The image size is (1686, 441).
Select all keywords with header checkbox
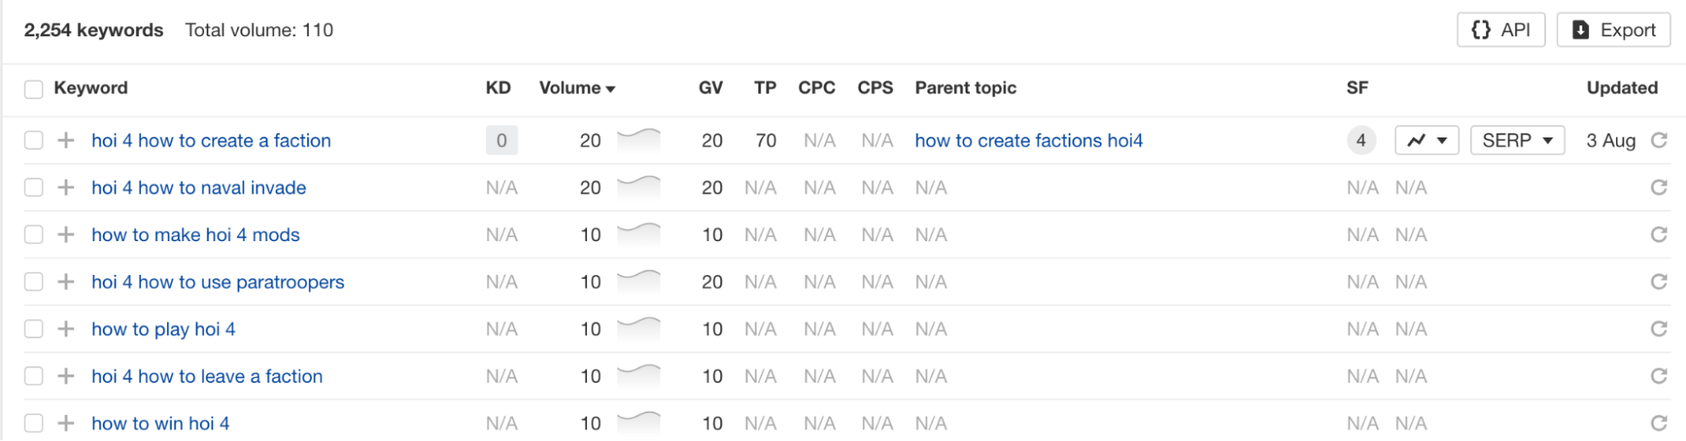click(34, 89)
